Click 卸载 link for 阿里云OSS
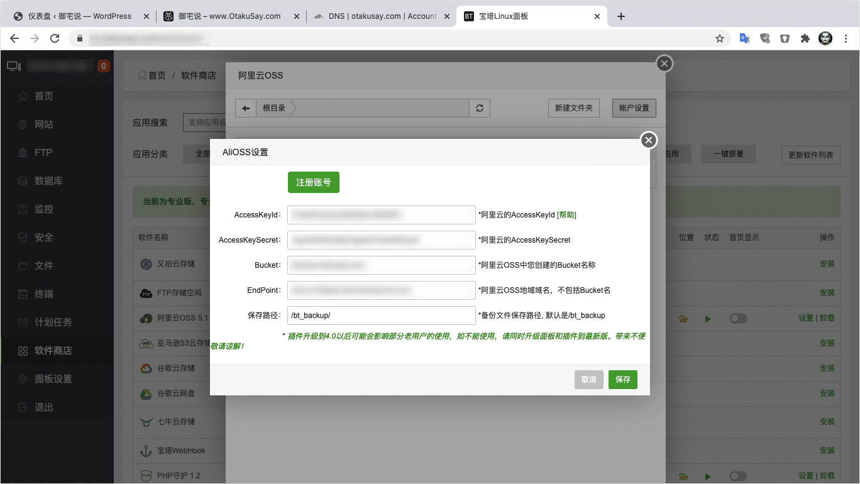Screen dimensions: 860x484 pos(827,318)
